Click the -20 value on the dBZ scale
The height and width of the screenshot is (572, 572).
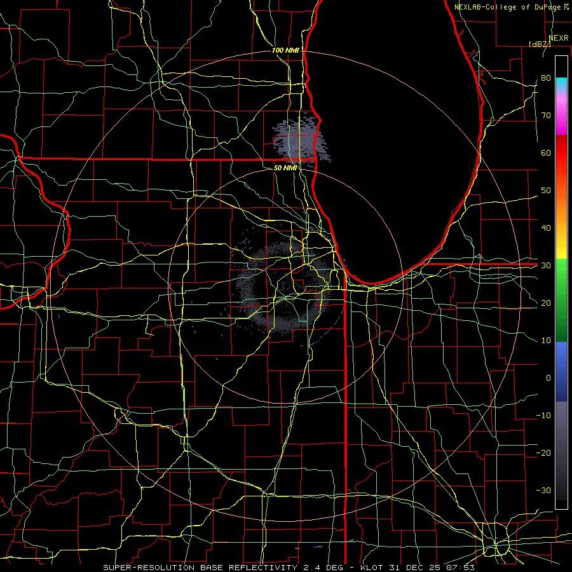[x=543, y=453]
